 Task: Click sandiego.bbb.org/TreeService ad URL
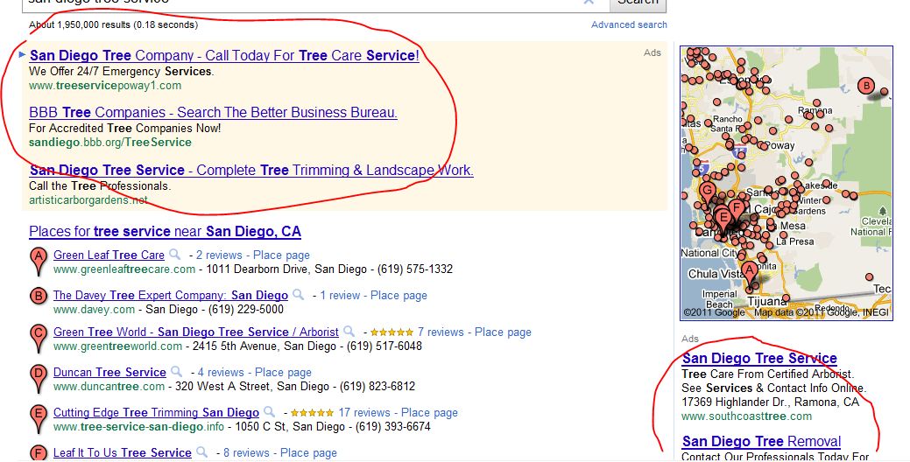click(x=110, y=142)
